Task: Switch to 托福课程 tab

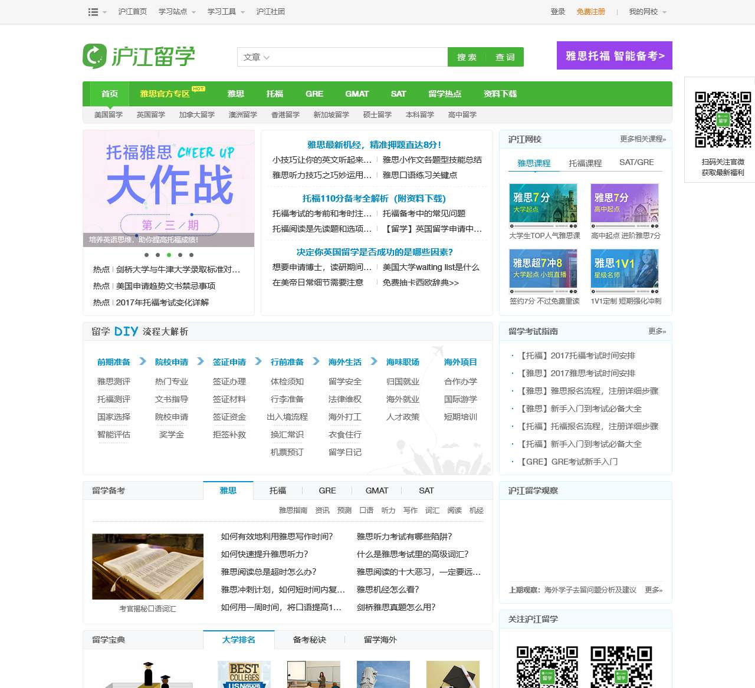Action: pyautogui.click(x=585, y=163)
